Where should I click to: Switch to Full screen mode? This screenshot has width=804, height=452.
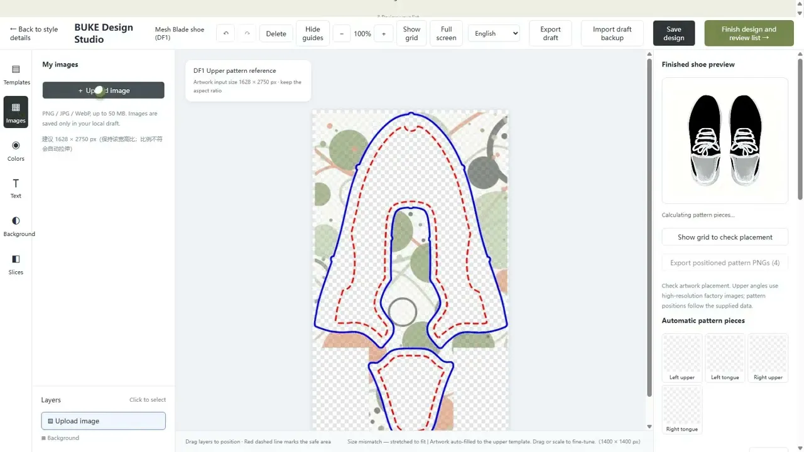[x=447, y=33]
